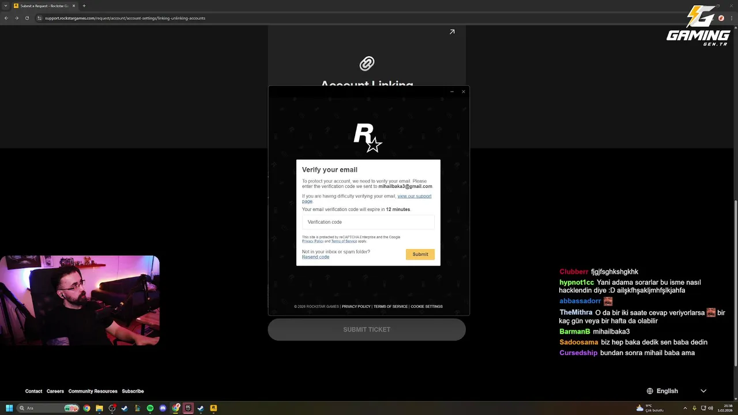
Task: Click the Resend code link
Action: tap(315, 257)
